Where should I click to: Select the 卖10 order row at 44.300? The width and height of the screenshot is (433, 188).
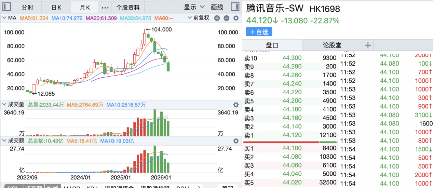coord(290,58)
